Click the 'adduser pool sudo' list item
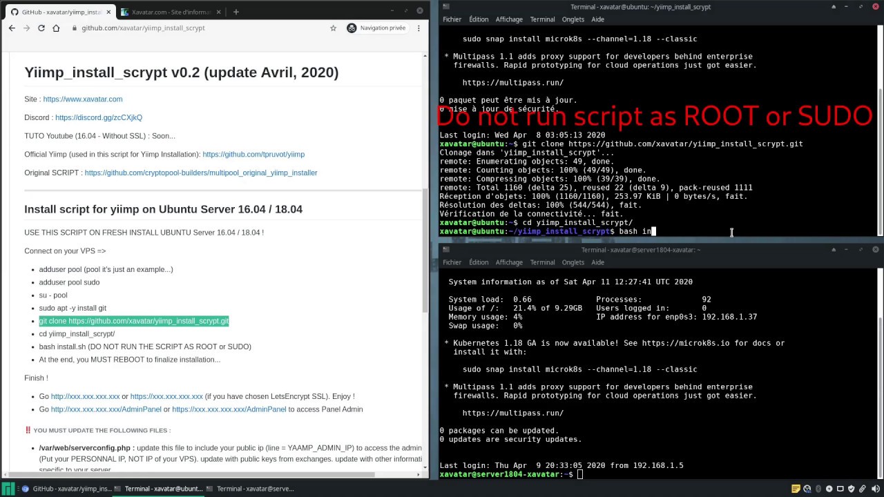This screenshot has height=497, width=884. click(69, 282)
